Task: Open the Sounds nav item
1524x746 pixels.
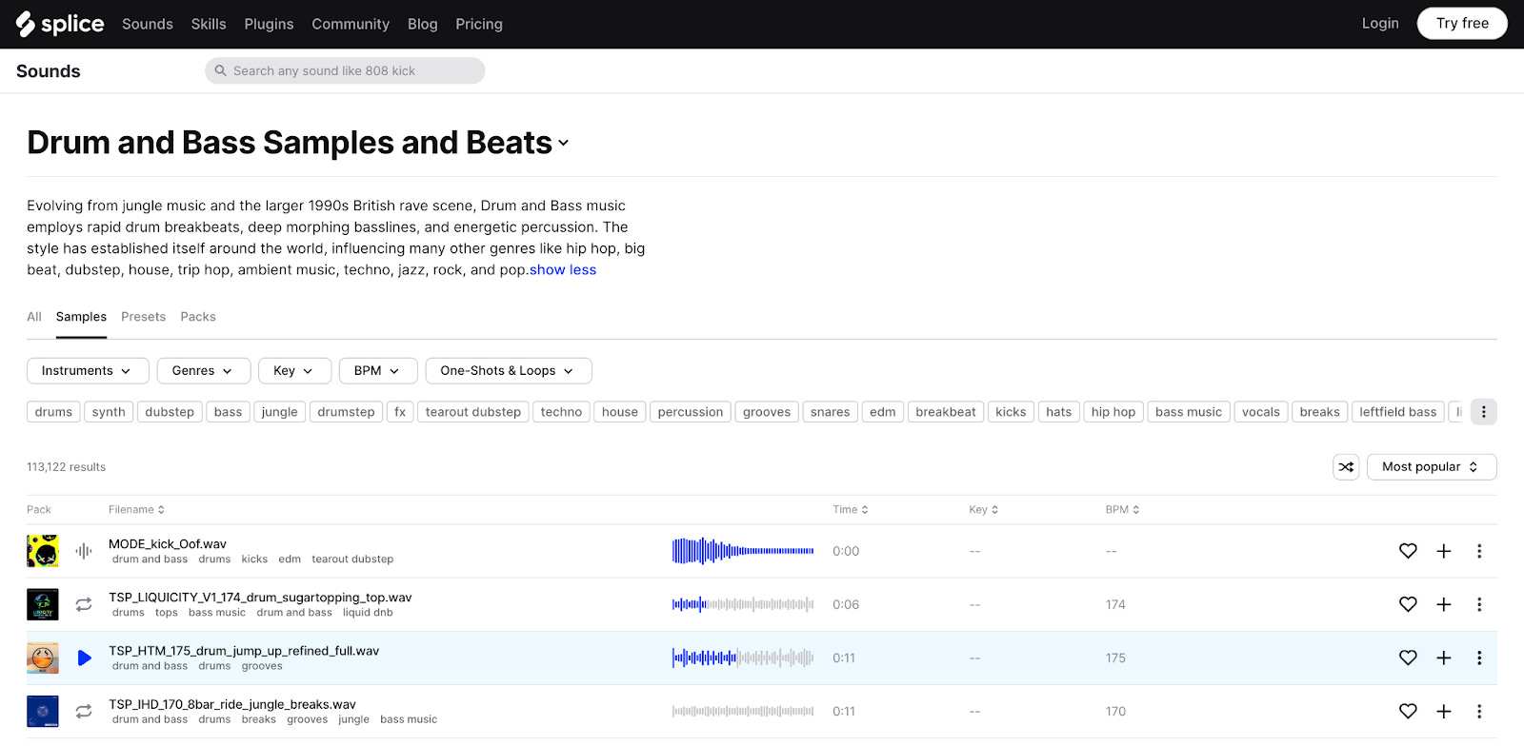Action: (x=148, y=24)
